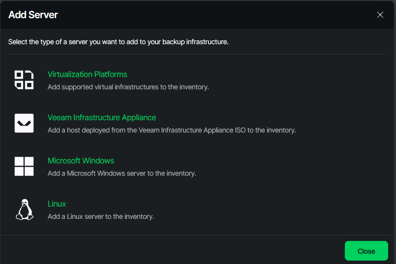Screen dimensions: 396x264
Task: Click 'Add a Microsoft Windows server' description
Action: pos(122,174)
